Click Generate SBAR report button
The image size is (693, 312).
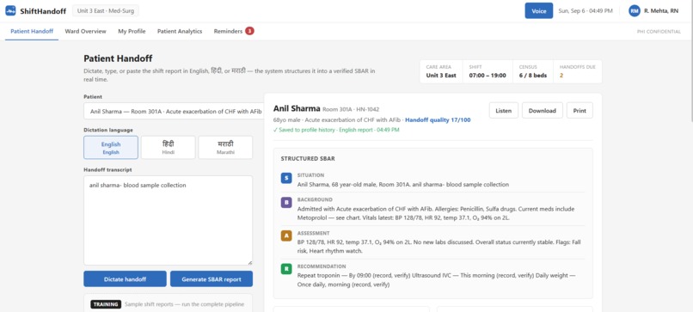(212, 279)
